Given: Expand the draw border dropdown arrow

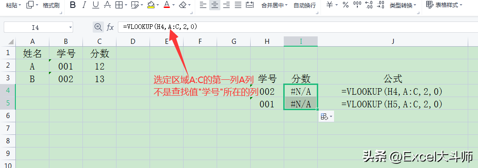Looking at the screenshot, I should (x=142, y=5).
